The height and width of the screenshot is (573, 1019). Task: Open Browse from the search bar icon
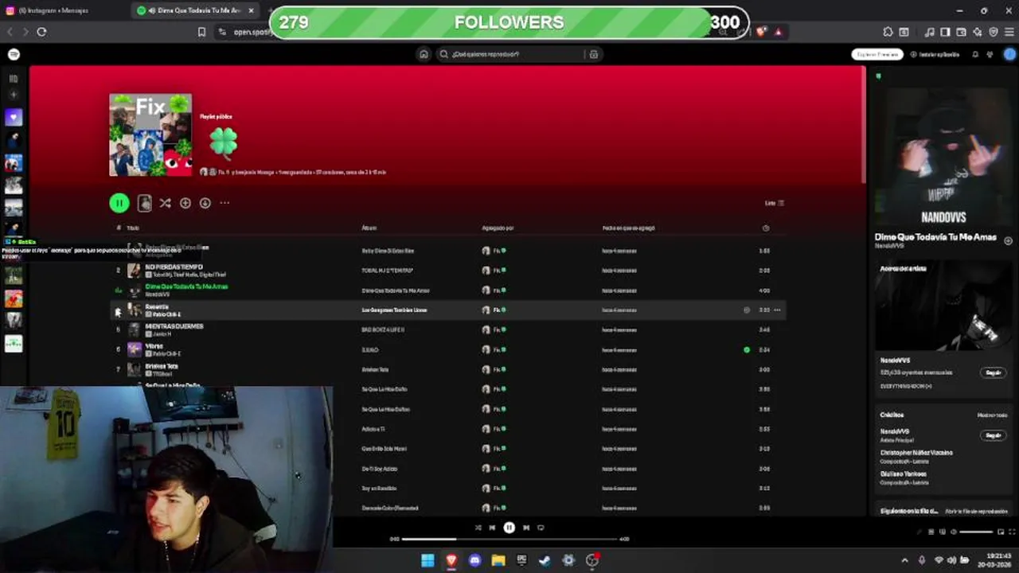593,54
